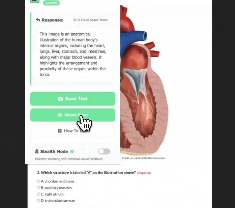Click the response text about anatomical illustration
This screenshot has height=208, width=235.
click(x=73, y=54)
